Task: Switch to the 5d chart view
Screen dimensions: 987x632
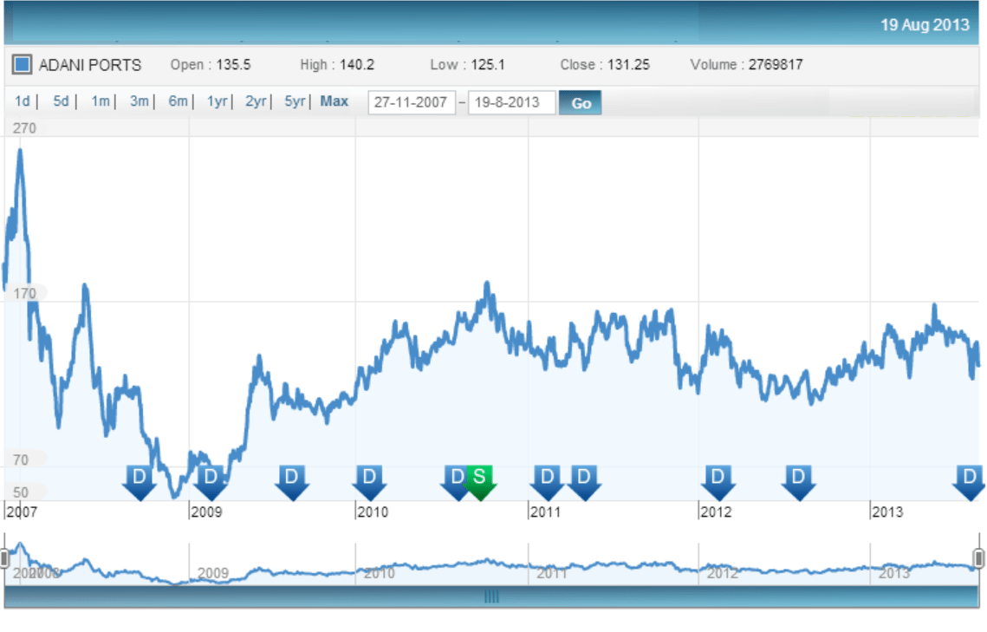Action: click(60, 101)
